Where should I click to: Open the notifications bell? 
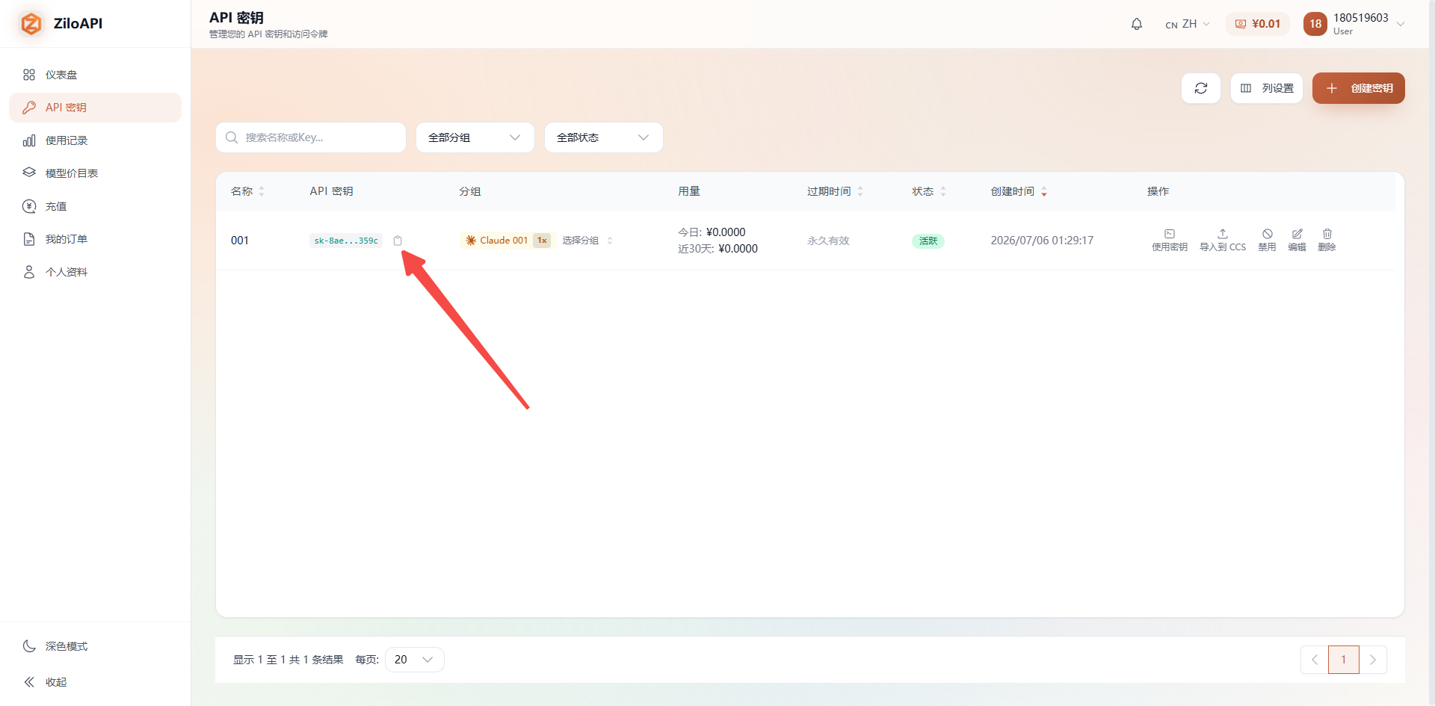coord(1136,24)
